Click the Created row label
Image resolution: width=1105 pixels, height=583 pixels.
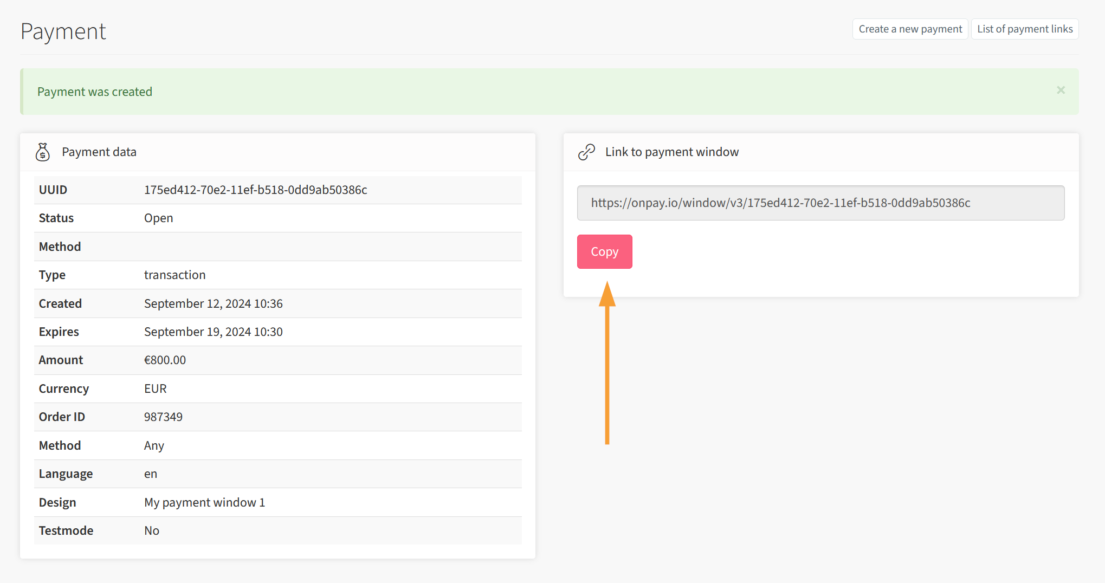click(60, 303)
